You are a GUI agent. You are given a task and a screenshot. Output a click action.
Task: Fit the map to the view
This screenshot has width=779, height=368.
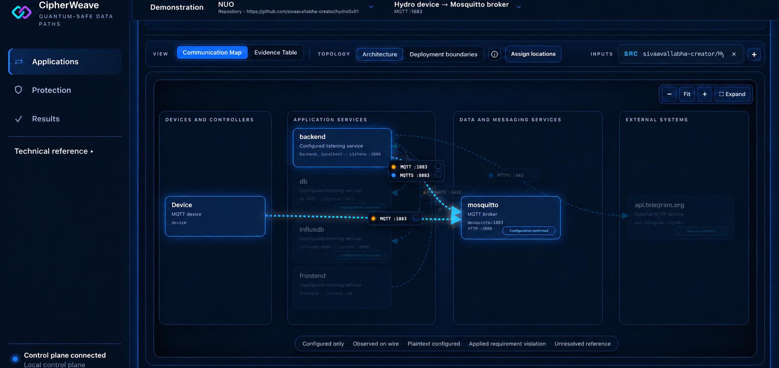click(x=687, y=94)
